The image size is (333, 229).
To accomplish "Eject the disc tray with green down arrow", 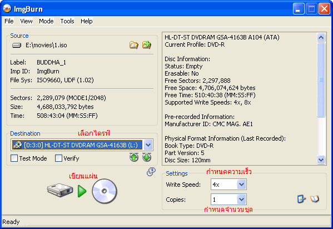I will (x=147, y=157).
